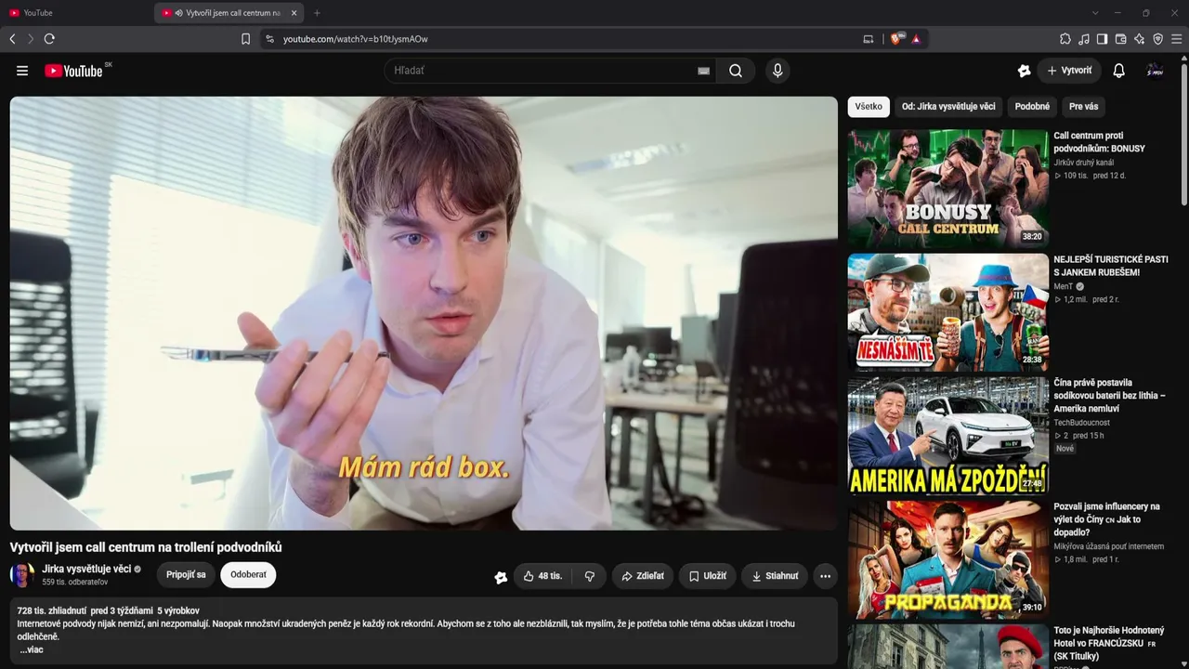
Task: Start voice search with the microphone
Action: (x=777, y=71)
